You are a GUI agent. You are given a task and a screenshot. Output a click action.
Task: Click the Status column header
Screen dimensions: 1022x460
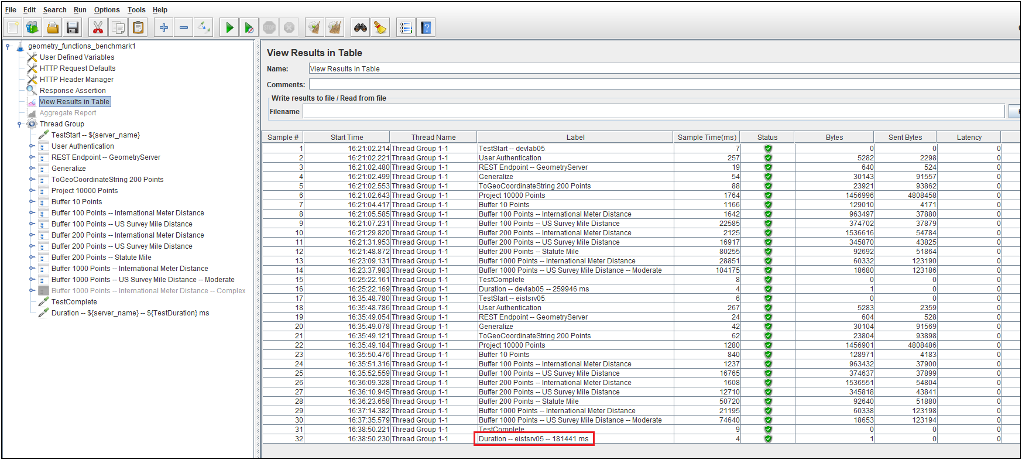tap(767, 138)
